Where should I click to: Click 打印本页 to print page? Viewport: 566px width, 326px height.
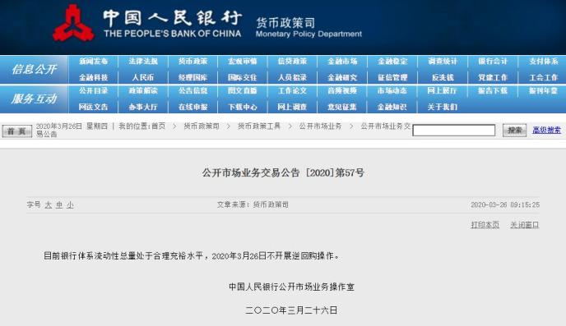485,225
